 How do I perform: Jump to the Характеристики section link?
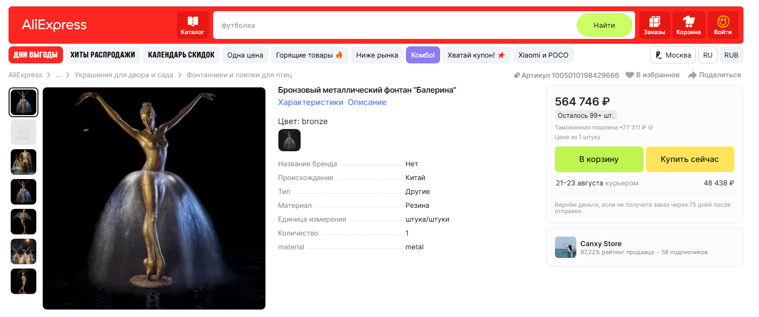click(x=310, y=102)
